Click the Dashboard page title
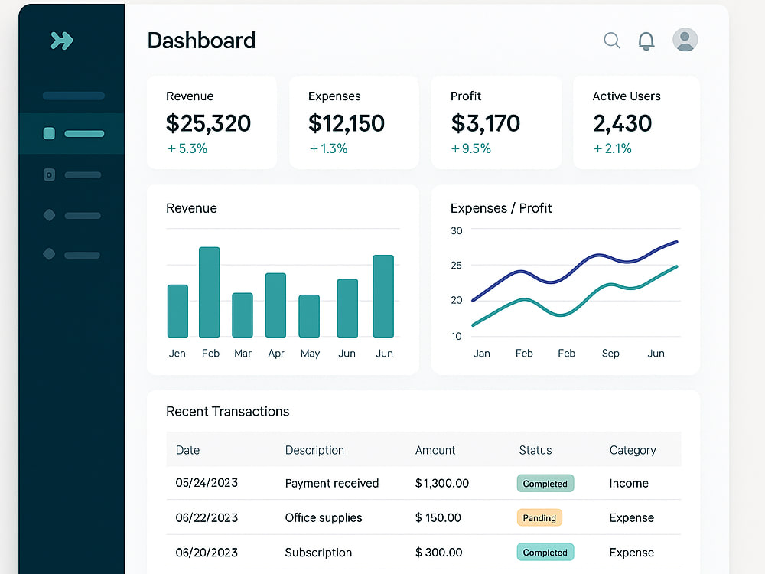The height and width of the screenshot is (574, 765). point(201,41)
